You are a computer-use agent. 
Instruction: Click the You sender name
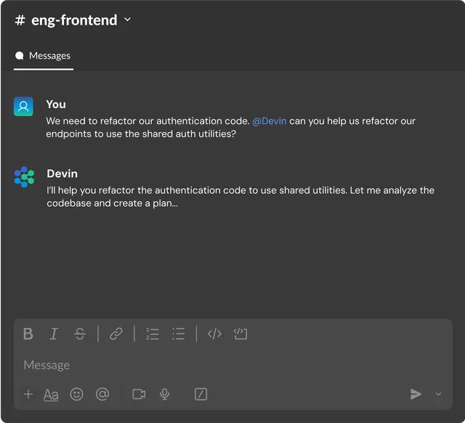point(56,104)
